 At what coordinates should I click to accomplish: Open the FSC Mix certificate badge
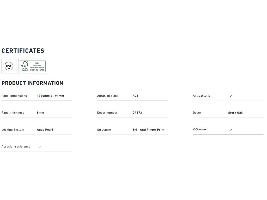(33, 66)
